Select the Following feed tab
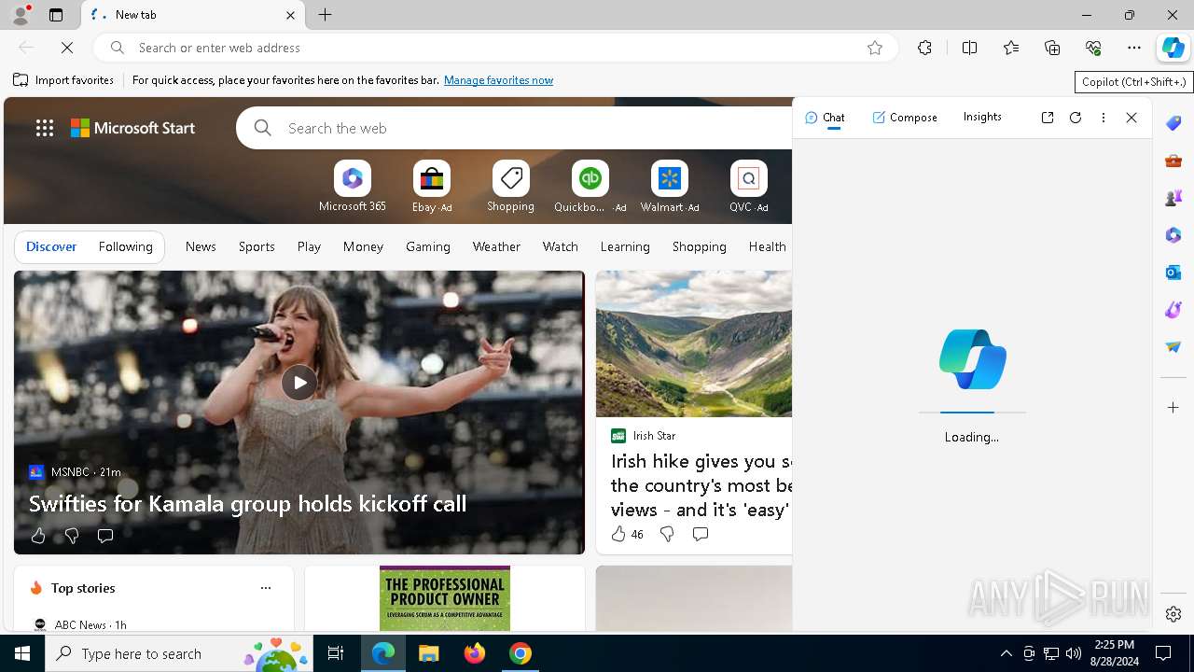The height and width of the screenshot is (672, 1194). click(125, 246)
